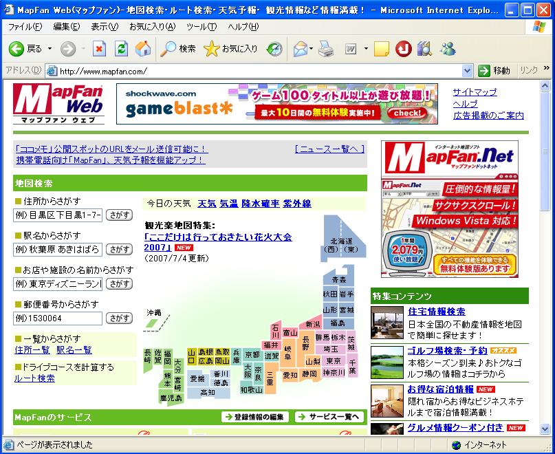Click the Messenger people icon
The height and width of the screenshot is (454, 555).
pos(448,49)
